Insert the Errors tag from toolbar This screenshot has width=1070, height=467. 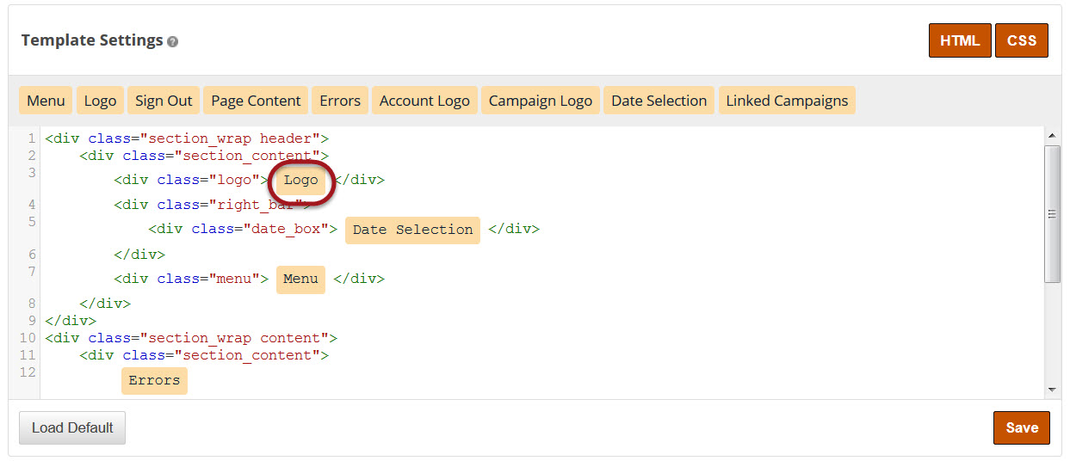coord(340,101)
